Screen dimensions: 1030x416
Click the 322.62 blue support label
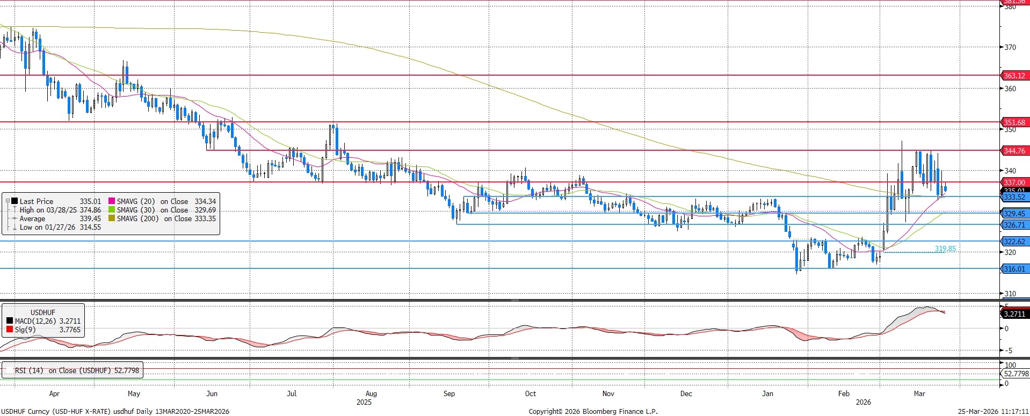tap(1014, 242)
